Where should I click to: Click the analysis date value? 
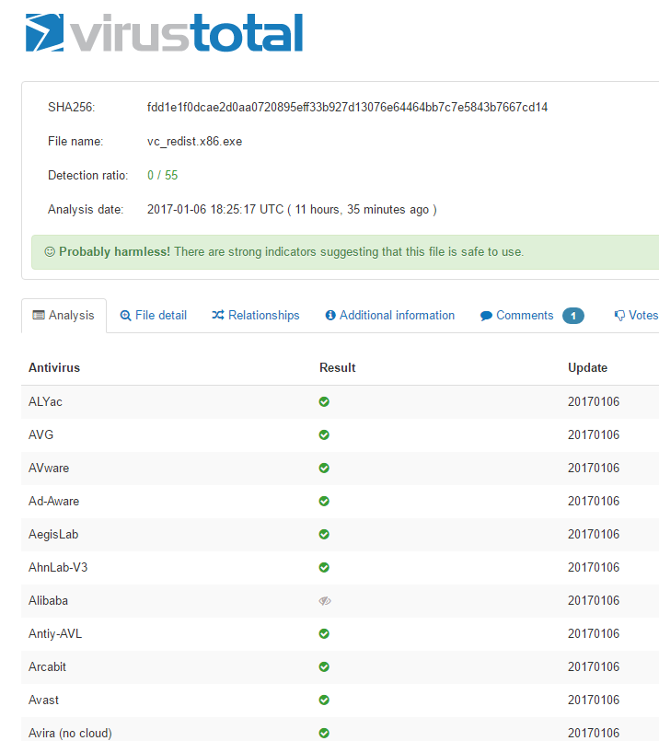[292, 209]
